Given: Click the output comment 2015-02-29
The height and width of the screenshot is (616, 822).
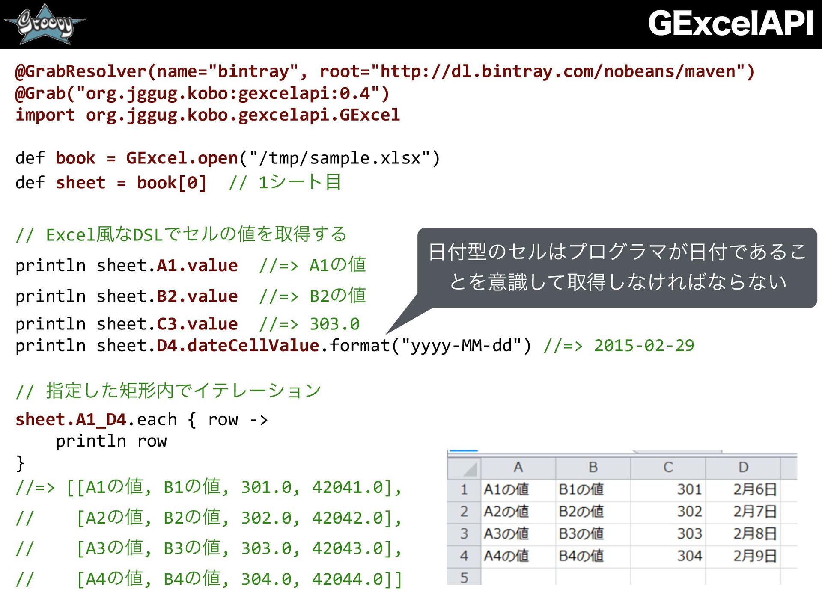Looking at the screenshot, I should [619, 346].
